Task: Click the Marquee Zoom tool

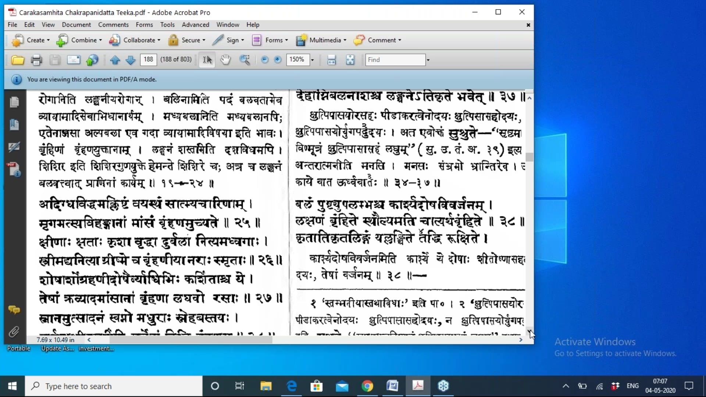Action: coord(245,60)
